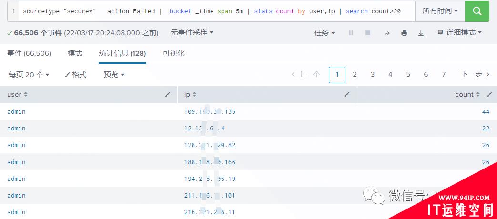Go to results page 4
497x219 pixels.
390,75
